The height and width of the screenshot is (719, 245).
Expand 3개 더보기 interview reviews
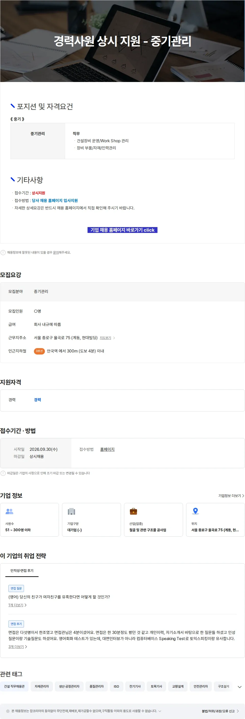(18, 646)
